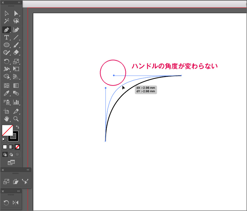Select the Rotate tool in main toolbar

[x=7, y=61]
